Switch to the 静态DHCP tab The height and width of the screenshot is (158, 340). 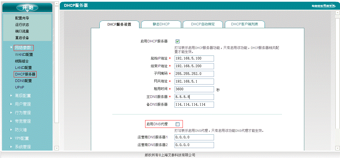[x=161, y=24]
